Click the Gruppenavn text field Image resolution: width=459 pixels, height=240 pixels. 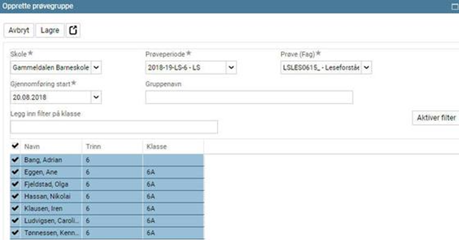pos(249,97)
